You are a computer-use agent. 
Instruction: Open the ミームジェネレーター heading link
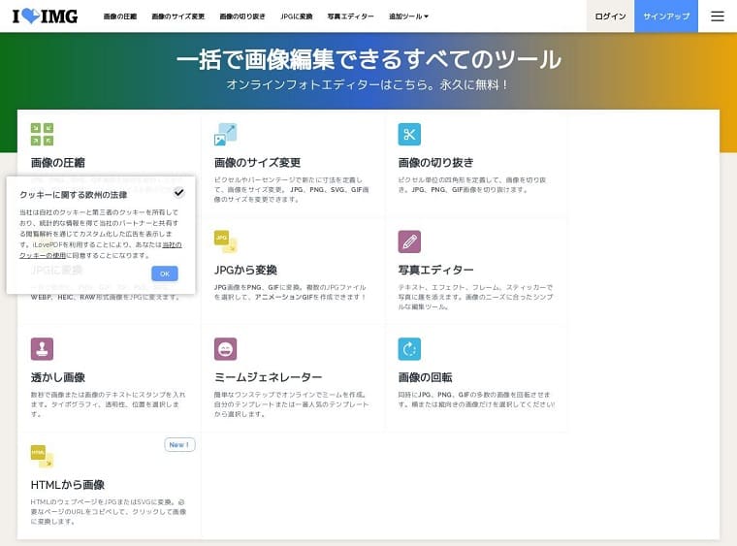(268, 377)
